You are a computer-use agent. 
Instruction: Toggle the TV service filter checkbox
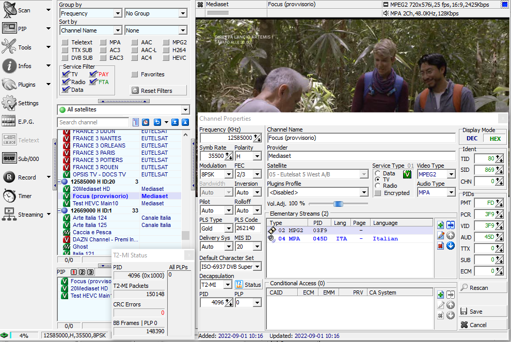click(66, 74)
